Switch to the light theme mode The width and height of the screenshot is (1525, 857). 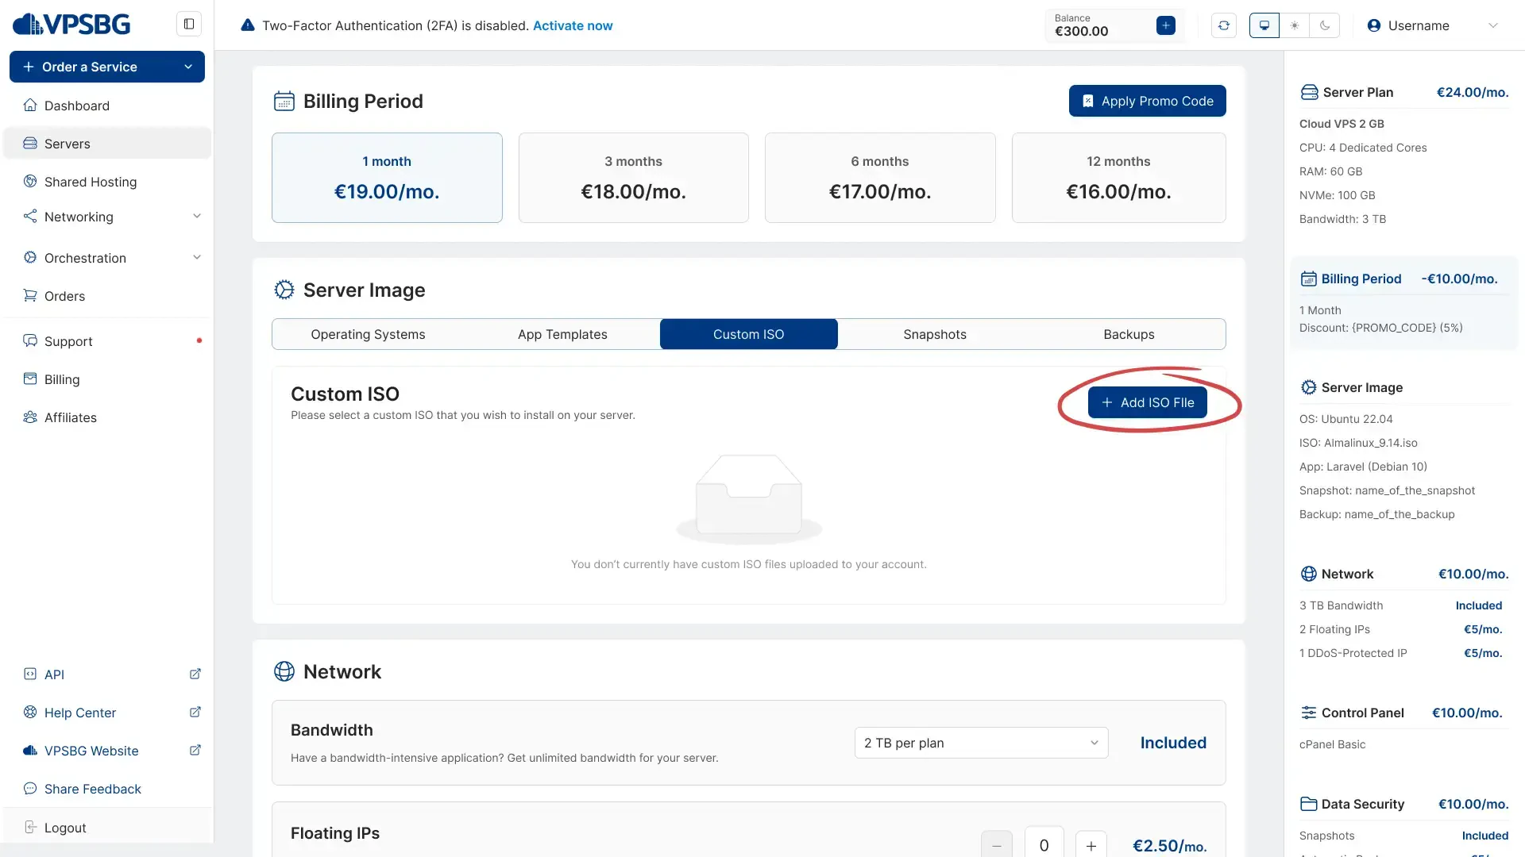(1295, 25)
